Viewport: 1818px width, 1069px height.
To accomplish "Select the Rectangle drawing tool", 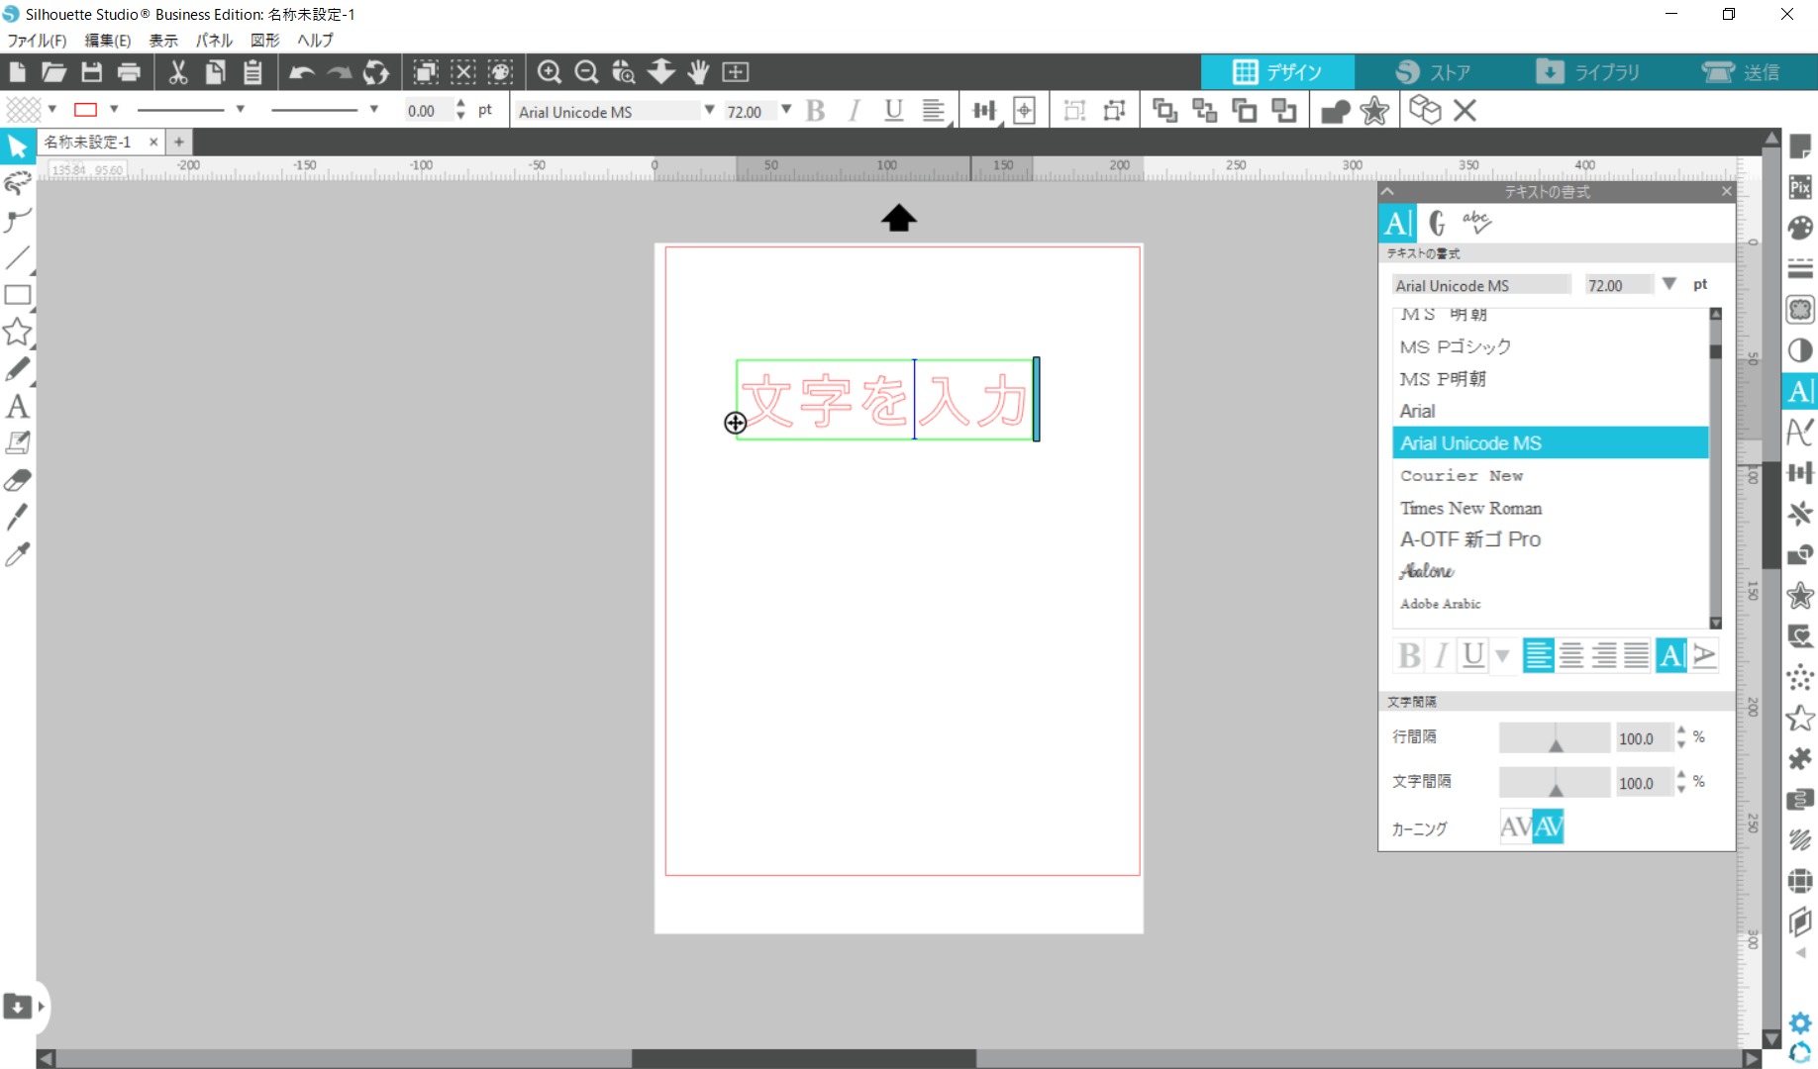I will [17, 295].
